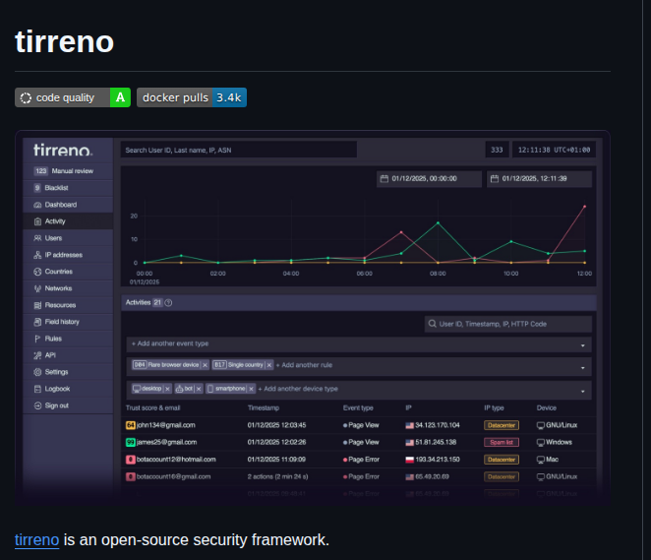Click the Timestamp column header

pos(264,408)
